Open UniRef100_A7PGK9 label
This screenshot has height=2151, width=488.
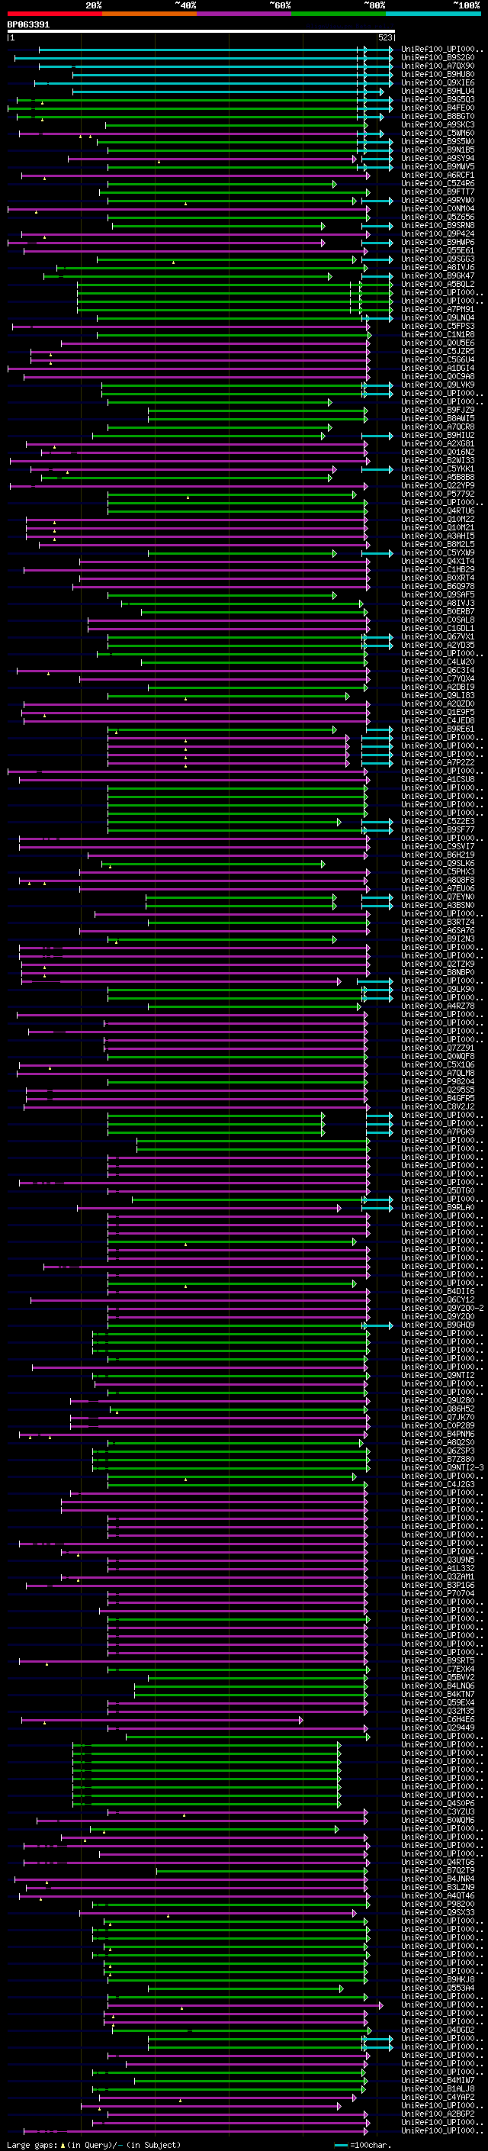pyautogui.click(x=438, y=1132)
